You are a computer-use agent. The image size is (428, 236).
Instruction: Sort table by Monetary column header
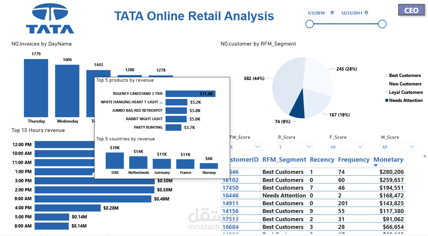pyautogui.click(x=388, y=160)
